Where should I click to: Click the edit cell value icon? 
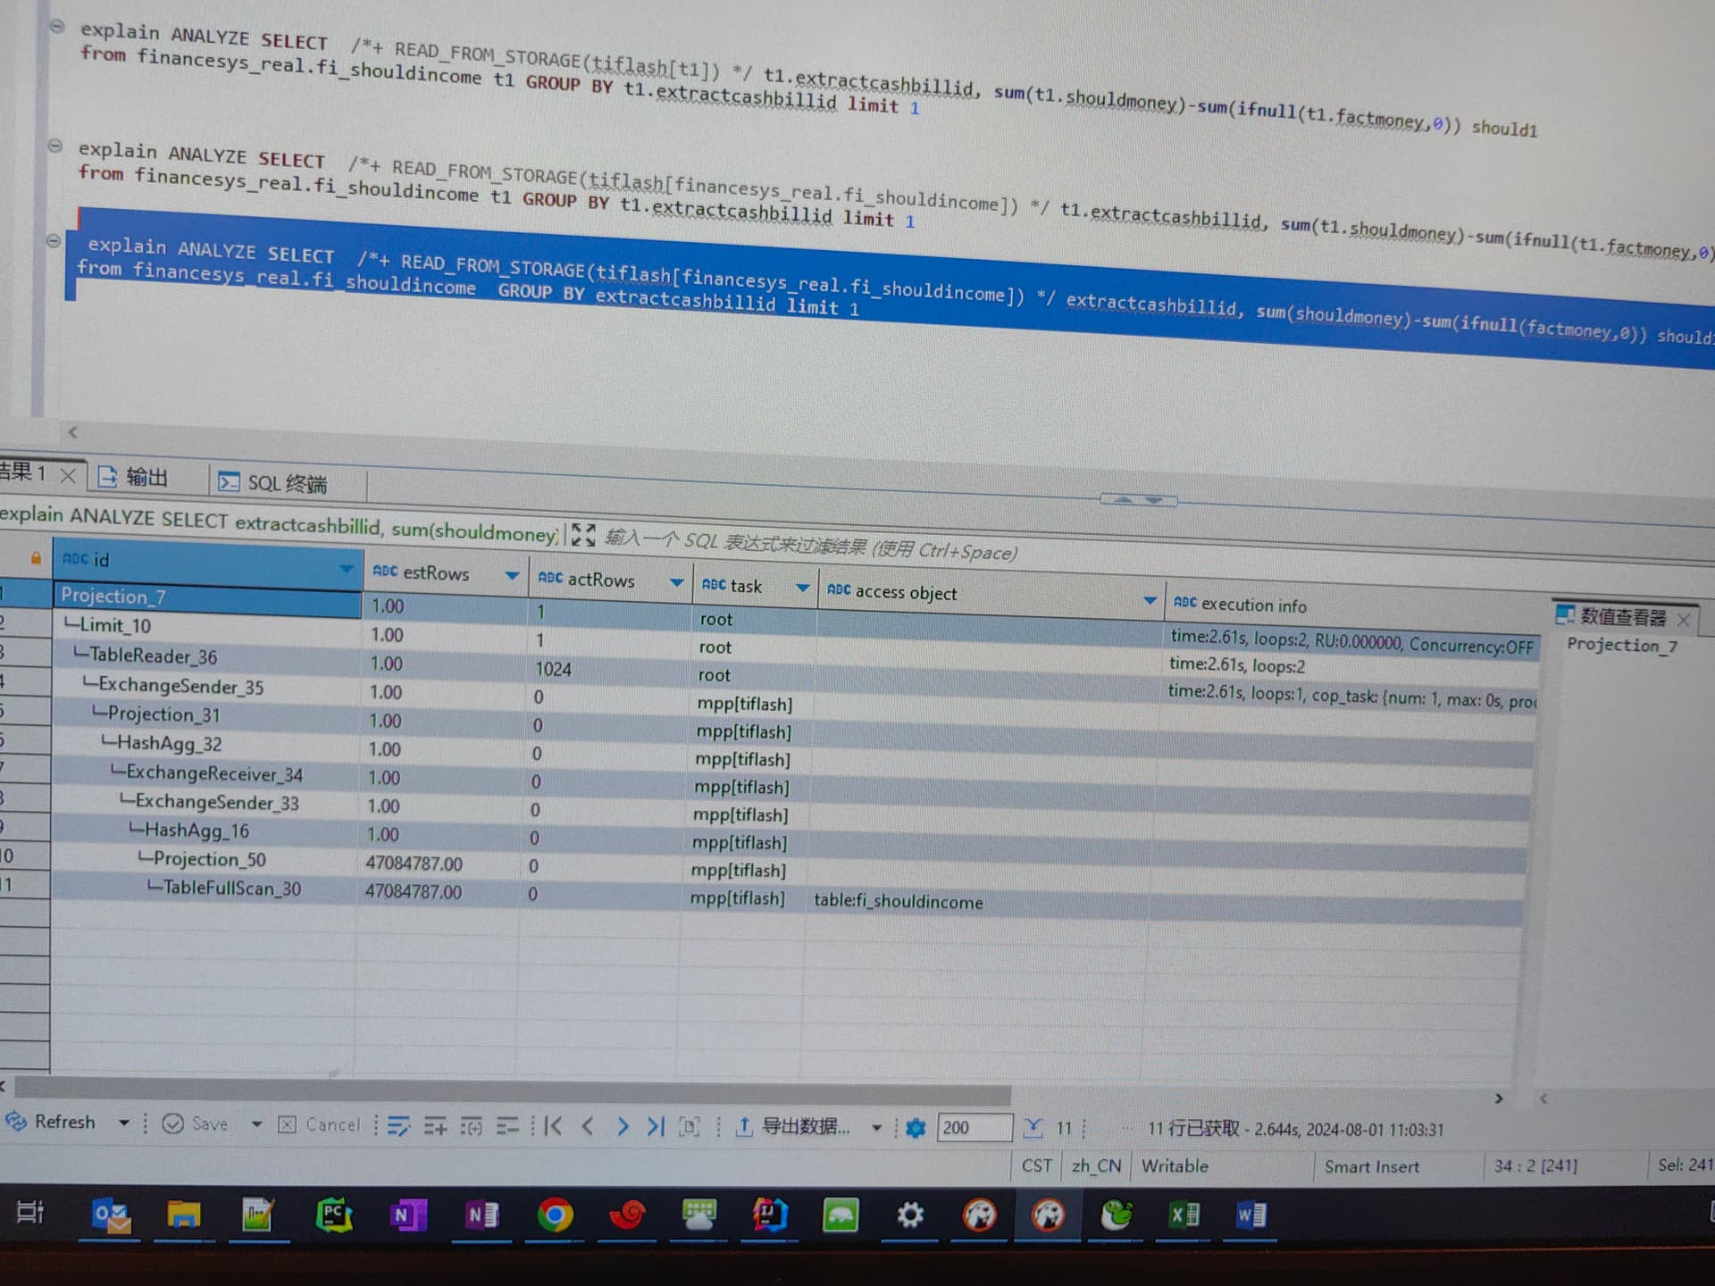pyautogui.click(x=398, y=1126)
